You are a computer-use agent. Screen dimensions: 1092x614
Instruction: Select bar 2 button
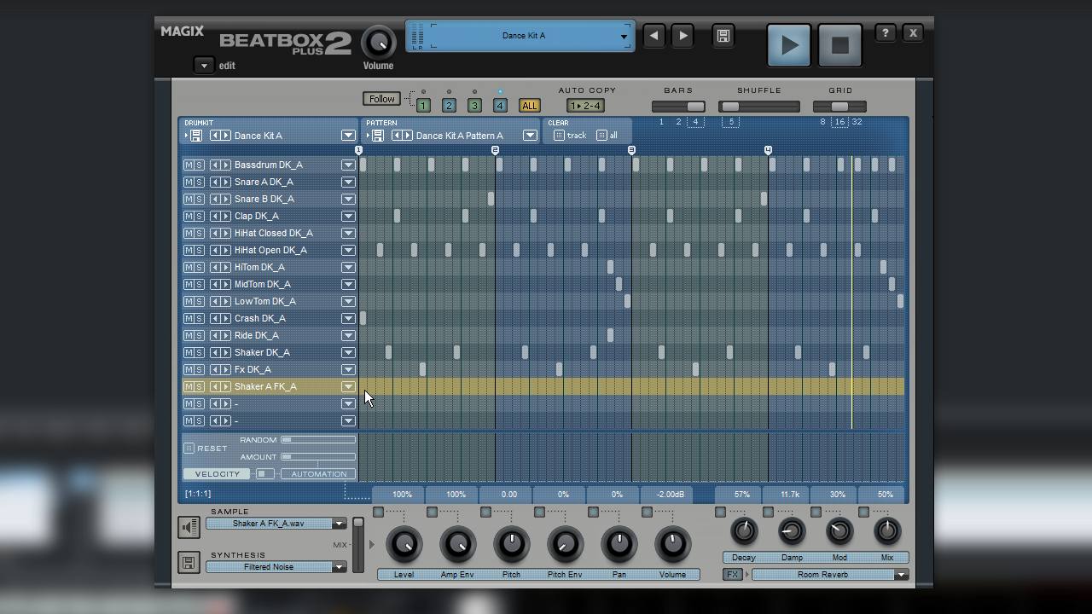pyautogui.click(x=449, y=106)
